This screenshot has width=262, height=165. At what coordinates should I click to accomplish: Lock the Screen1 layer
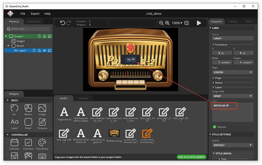click(44, 36)
